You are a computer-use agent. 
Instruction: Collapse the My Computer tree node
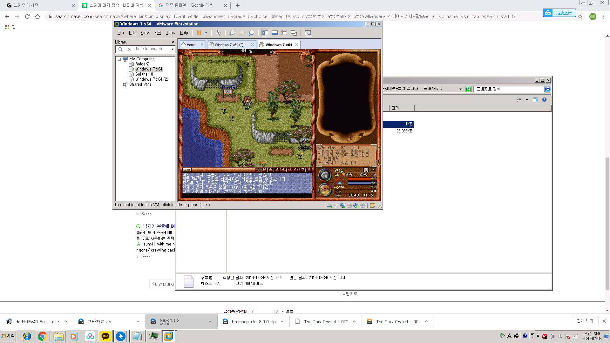(119, 59)
